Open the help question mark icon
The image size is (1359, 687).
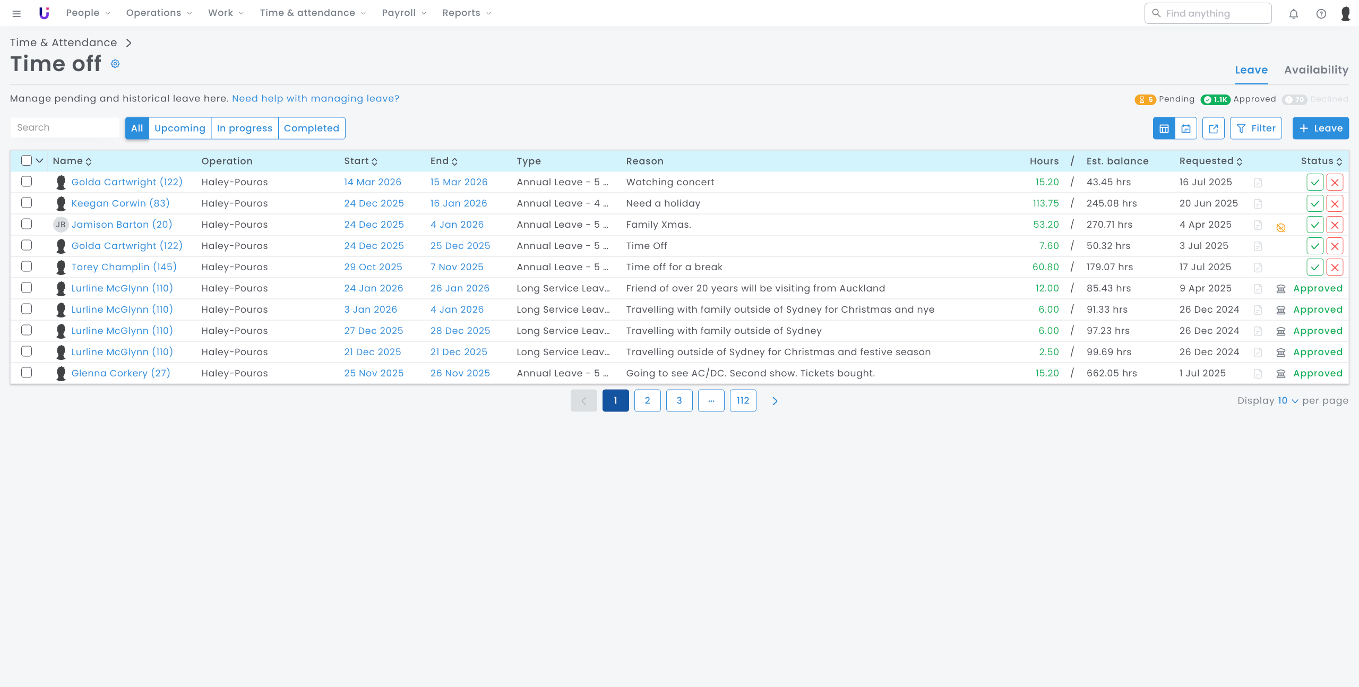coord(1321,14)
